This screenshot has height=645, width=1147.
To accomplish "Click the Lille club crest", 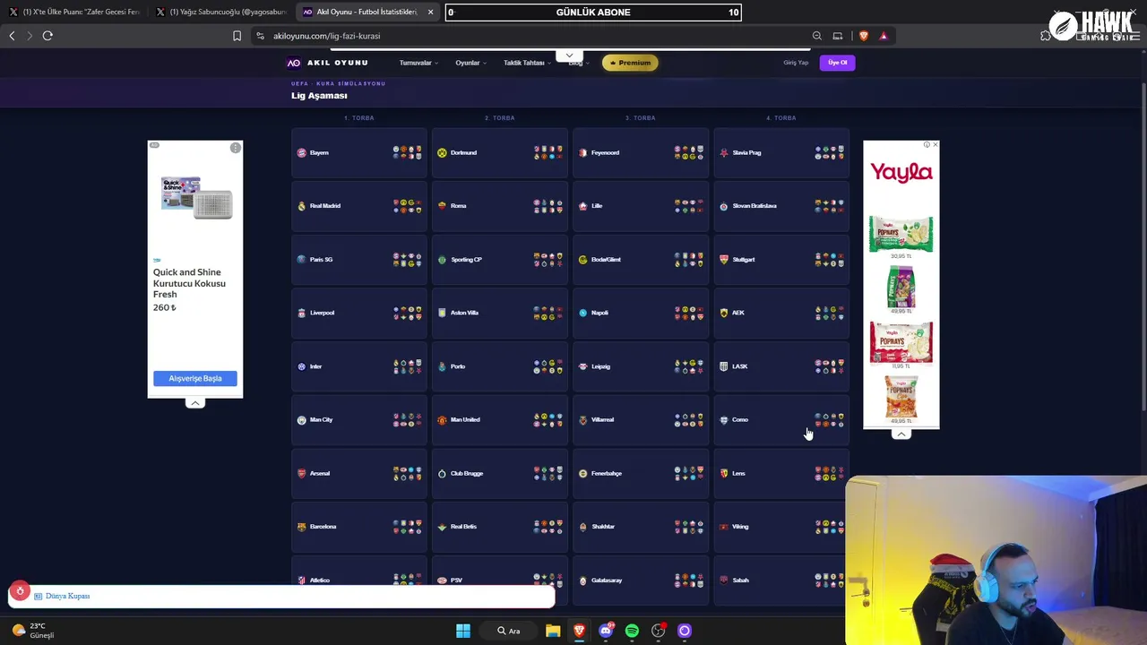I will click(x=582, y=206).
